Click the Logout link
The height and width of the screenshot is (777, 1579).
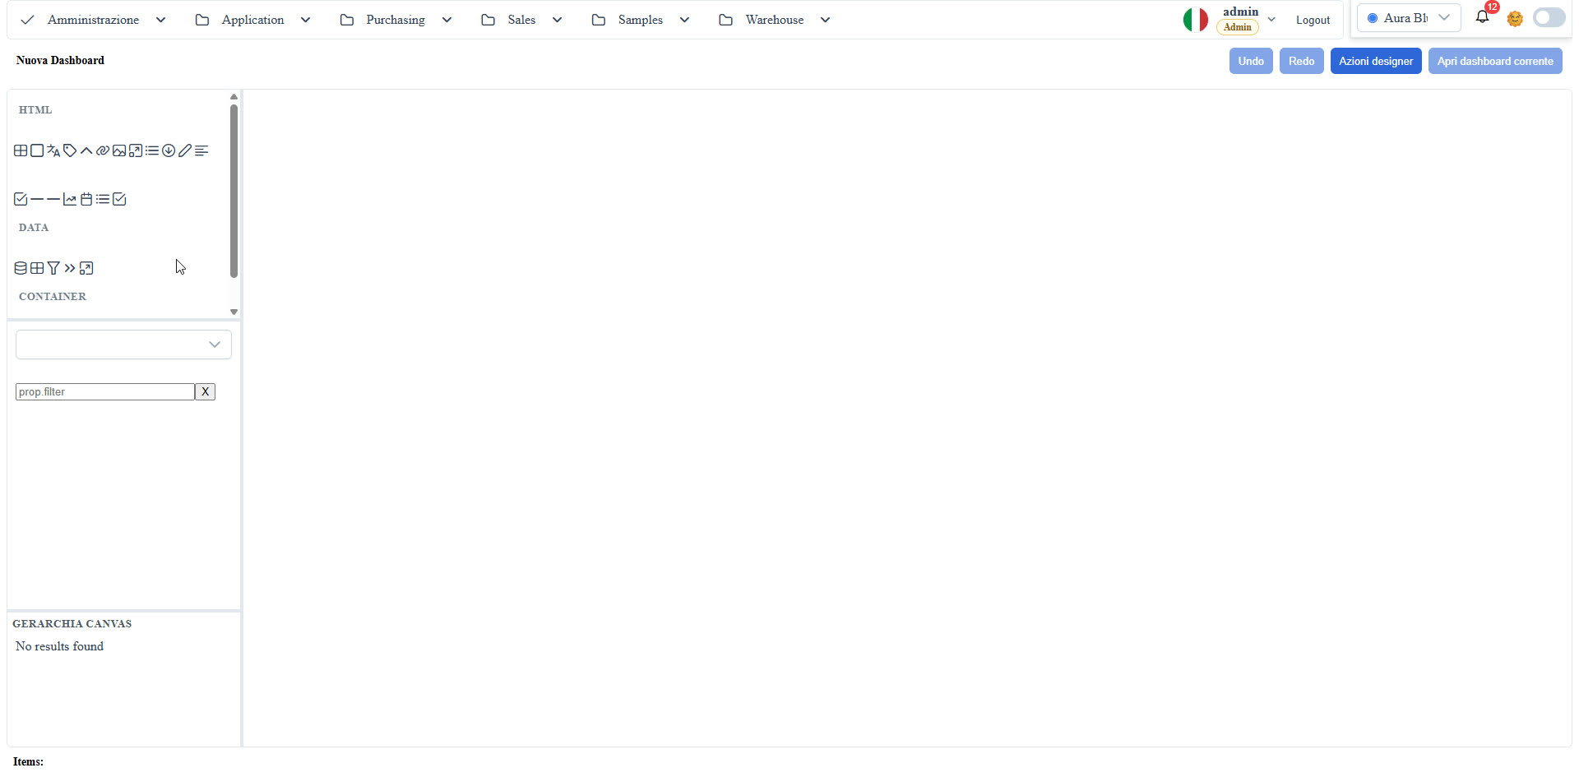click(x=1313, y=20)
